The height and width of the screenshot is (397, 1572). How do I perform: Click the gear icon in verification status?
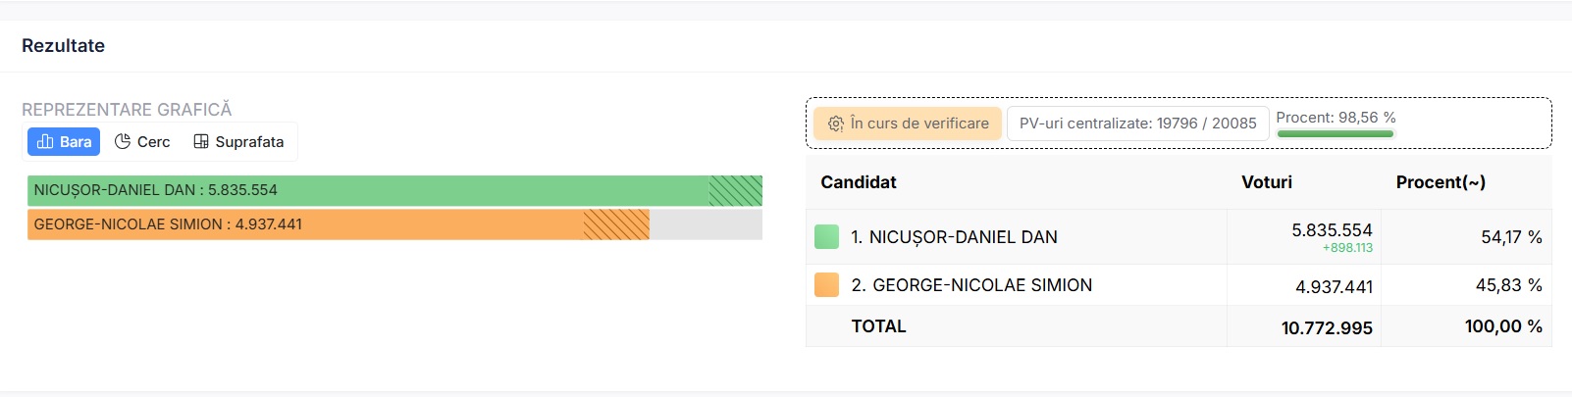tap(836, 124)
